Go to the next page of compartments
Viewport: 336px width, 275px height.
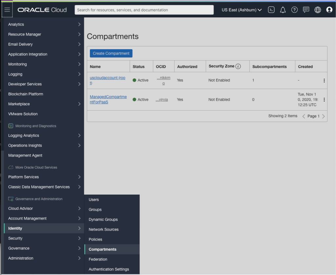coord(324,116)
